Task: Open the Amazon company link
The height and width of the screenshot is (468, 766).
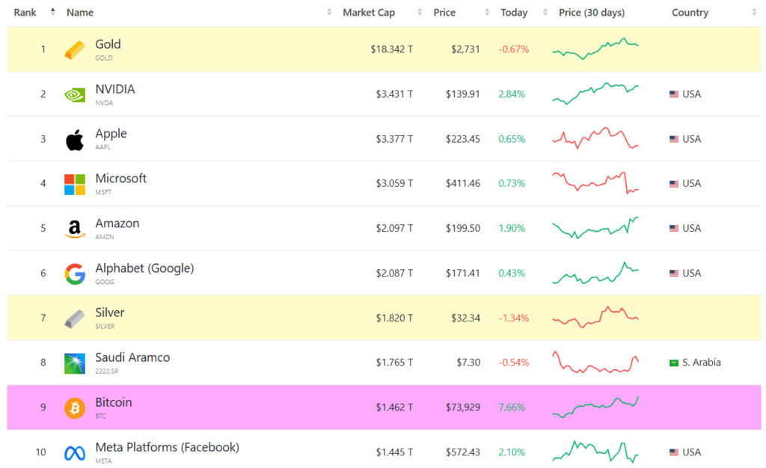Action: 117,224
